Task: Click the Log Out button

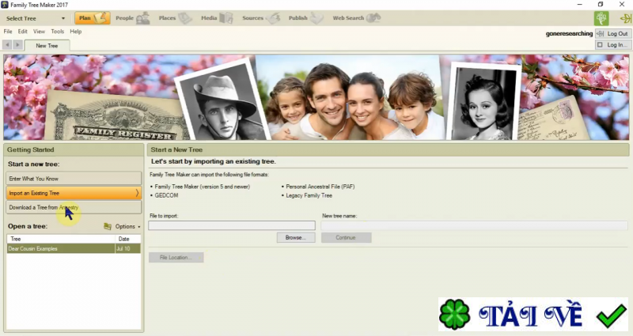Action: tap(612, 34)
